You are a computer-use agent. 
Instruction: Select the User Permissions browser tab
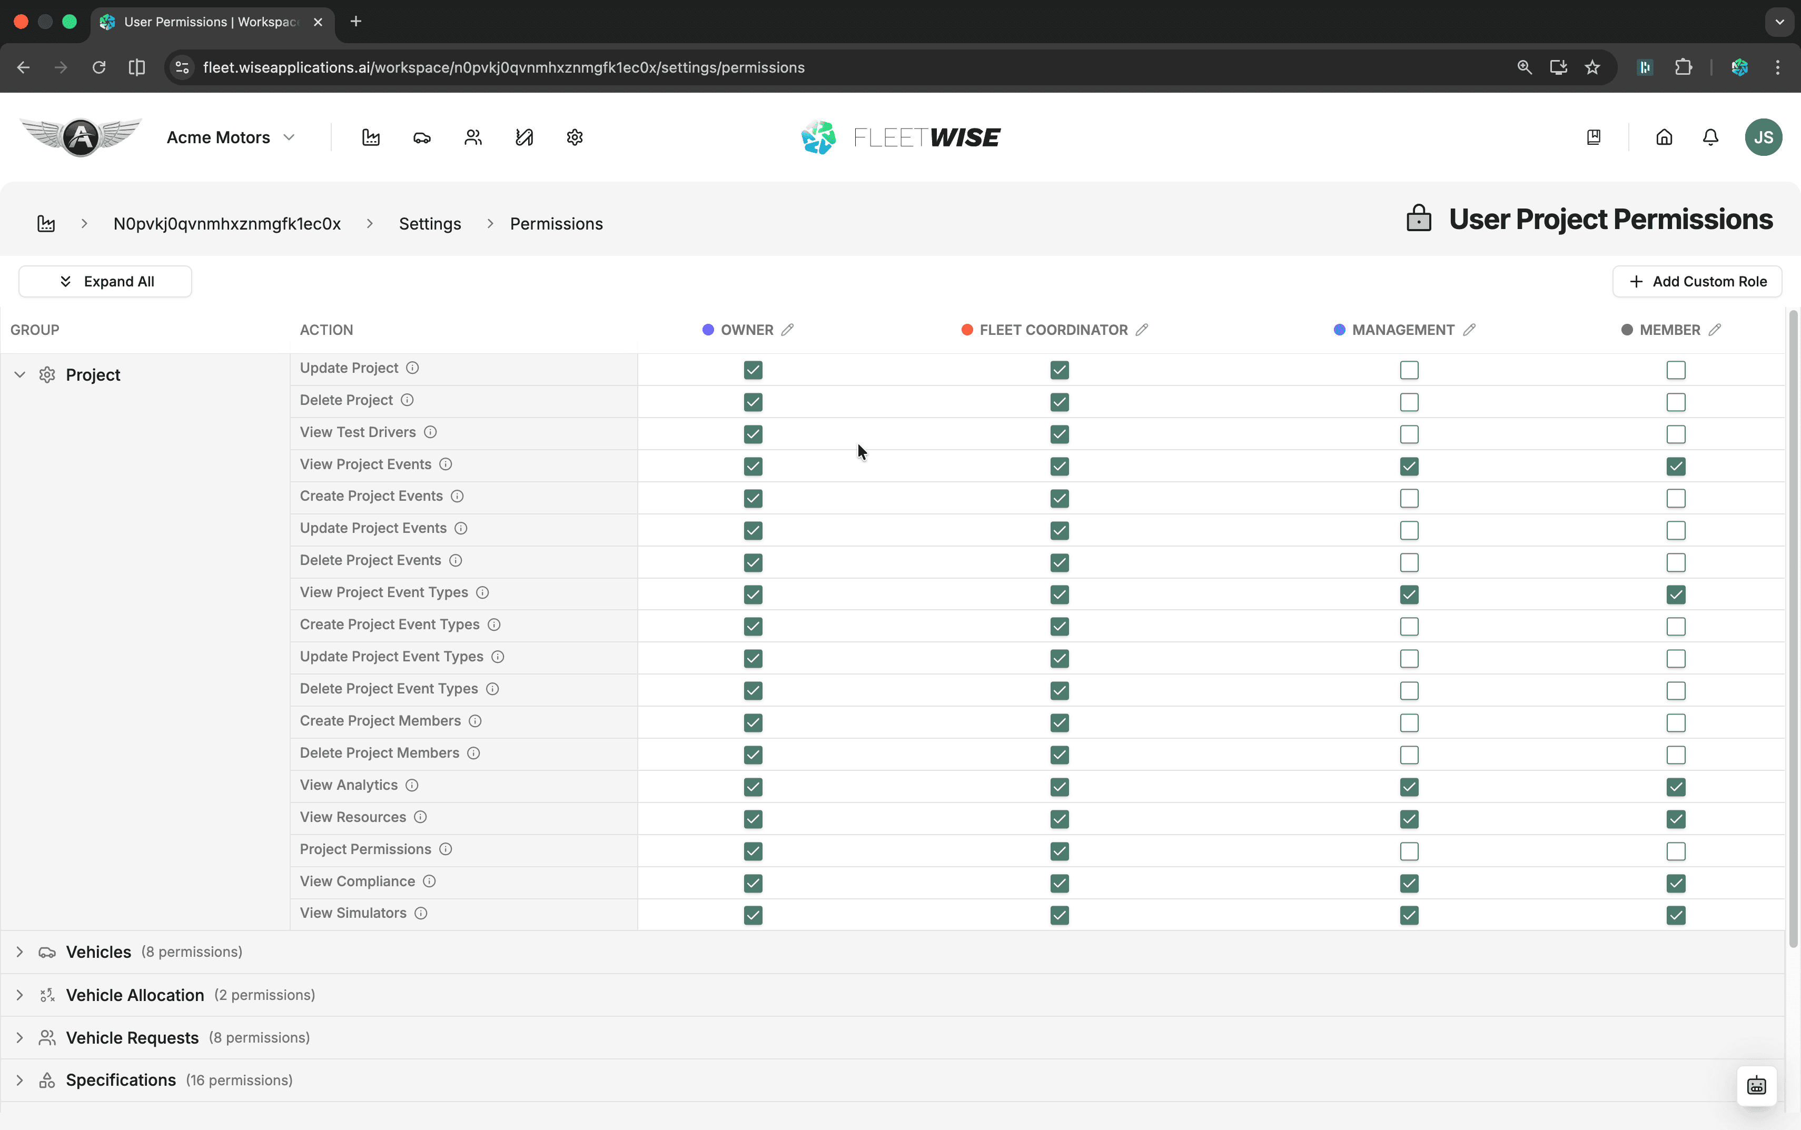212,22
